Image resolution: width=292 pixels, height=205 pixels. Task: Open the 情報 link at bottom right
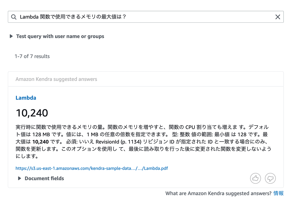tap(279, 193)
